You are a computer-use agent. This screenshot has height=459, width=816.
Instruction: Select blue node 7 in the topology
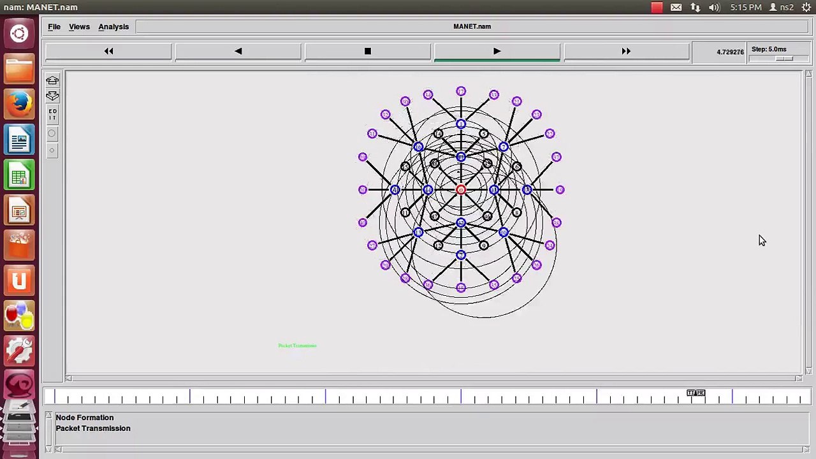click(504, 147)
